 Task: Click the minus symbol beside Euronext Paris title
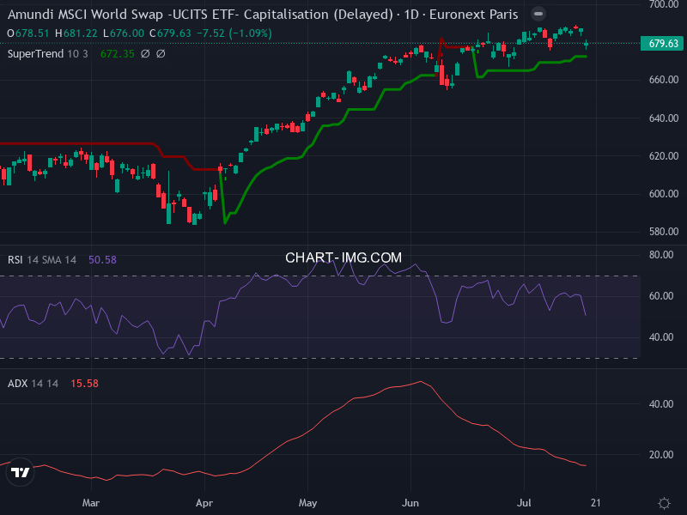538,14
